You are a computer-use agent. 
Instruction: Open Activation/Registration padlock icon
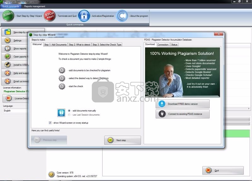click(84, 16)
